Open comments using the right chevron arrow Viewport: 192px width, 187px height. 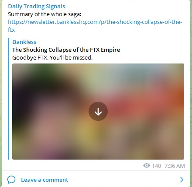pos(182,180)
